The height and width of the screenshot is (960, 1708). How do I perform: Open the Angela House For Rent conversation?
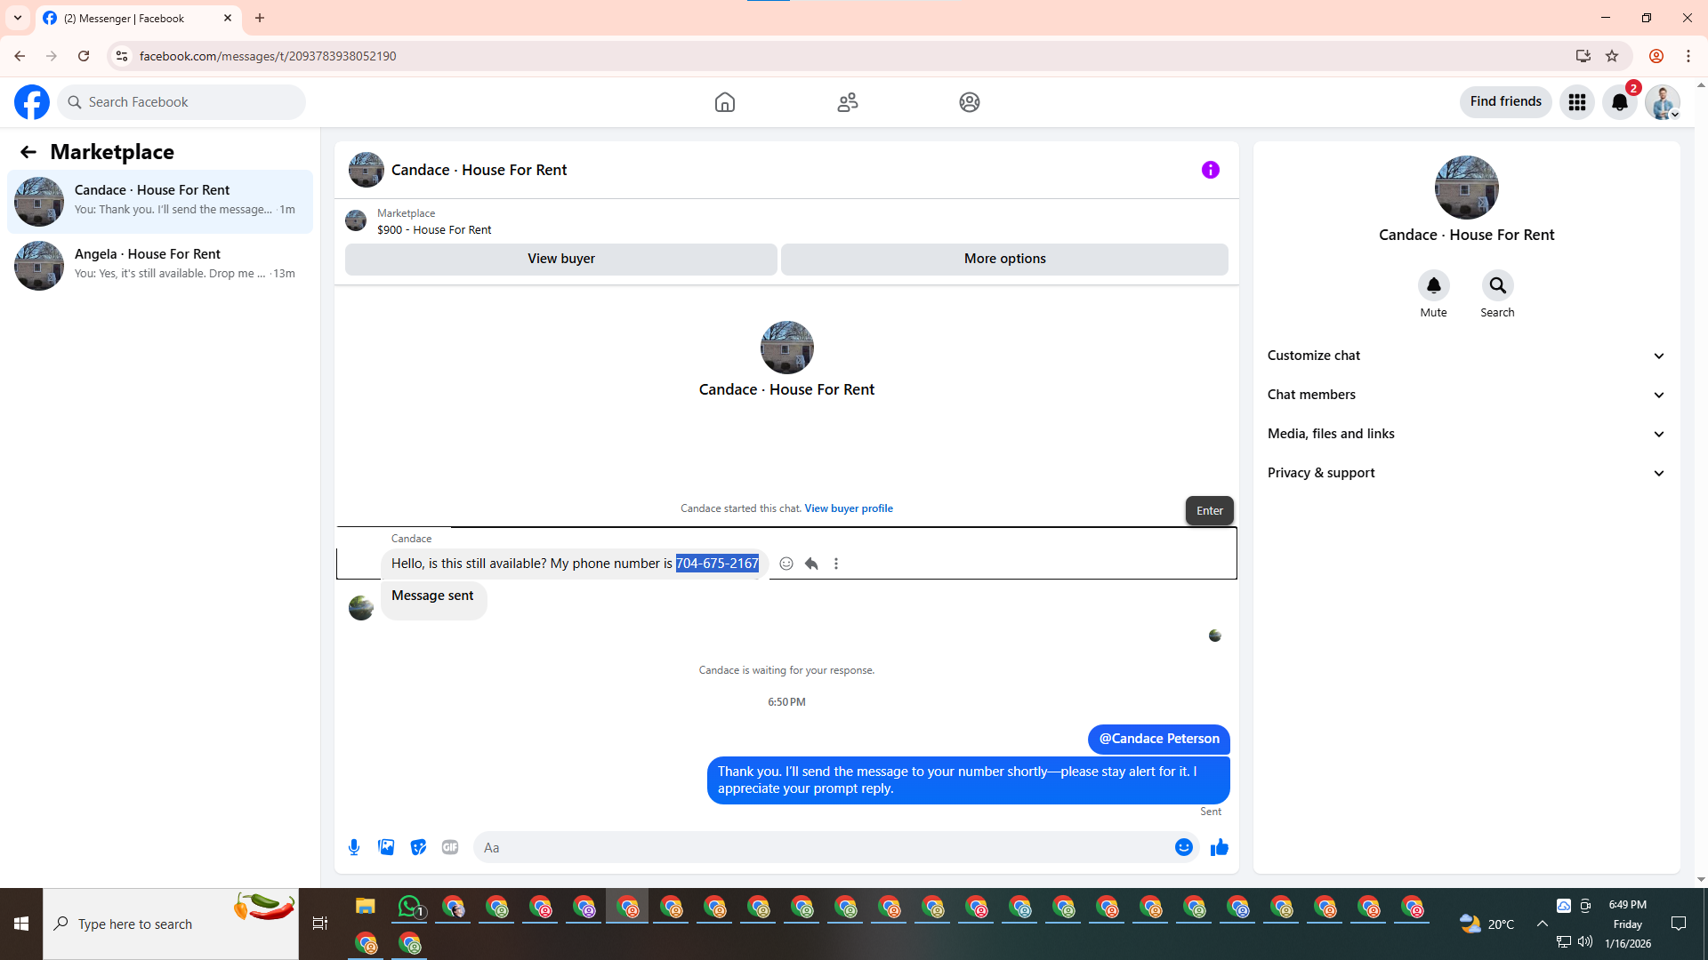(x=160, y=265)
